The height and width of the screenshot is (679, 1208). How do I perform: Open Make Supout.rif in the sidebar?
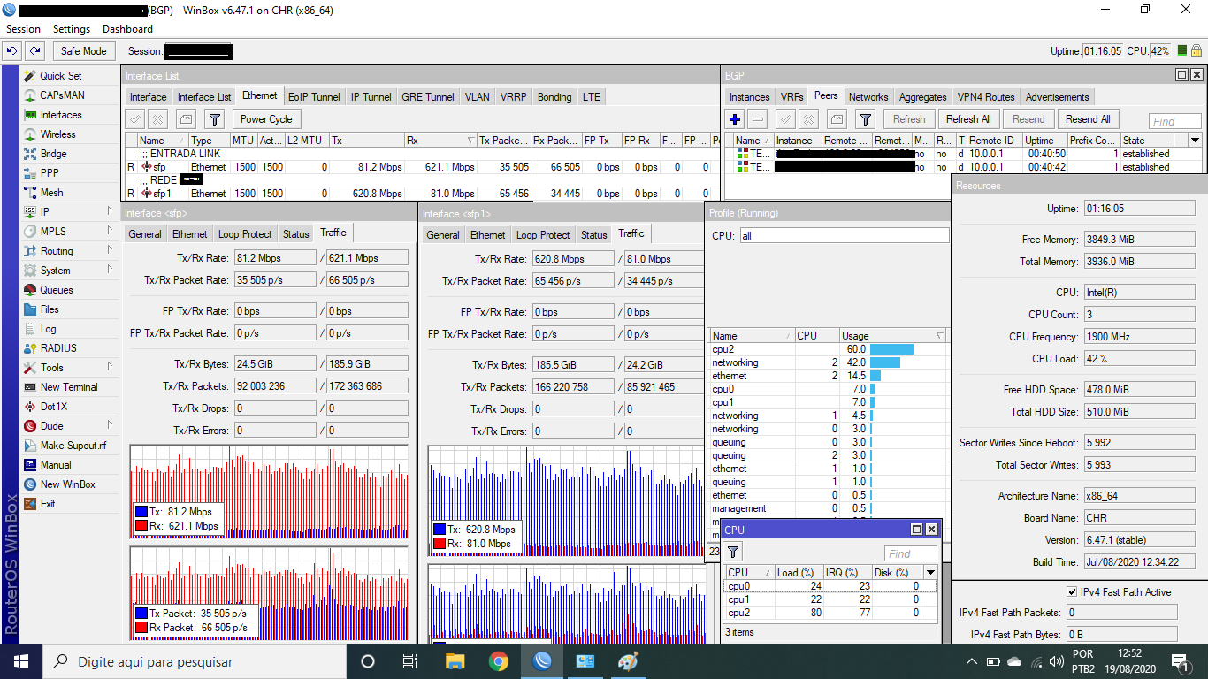[73, 446]
